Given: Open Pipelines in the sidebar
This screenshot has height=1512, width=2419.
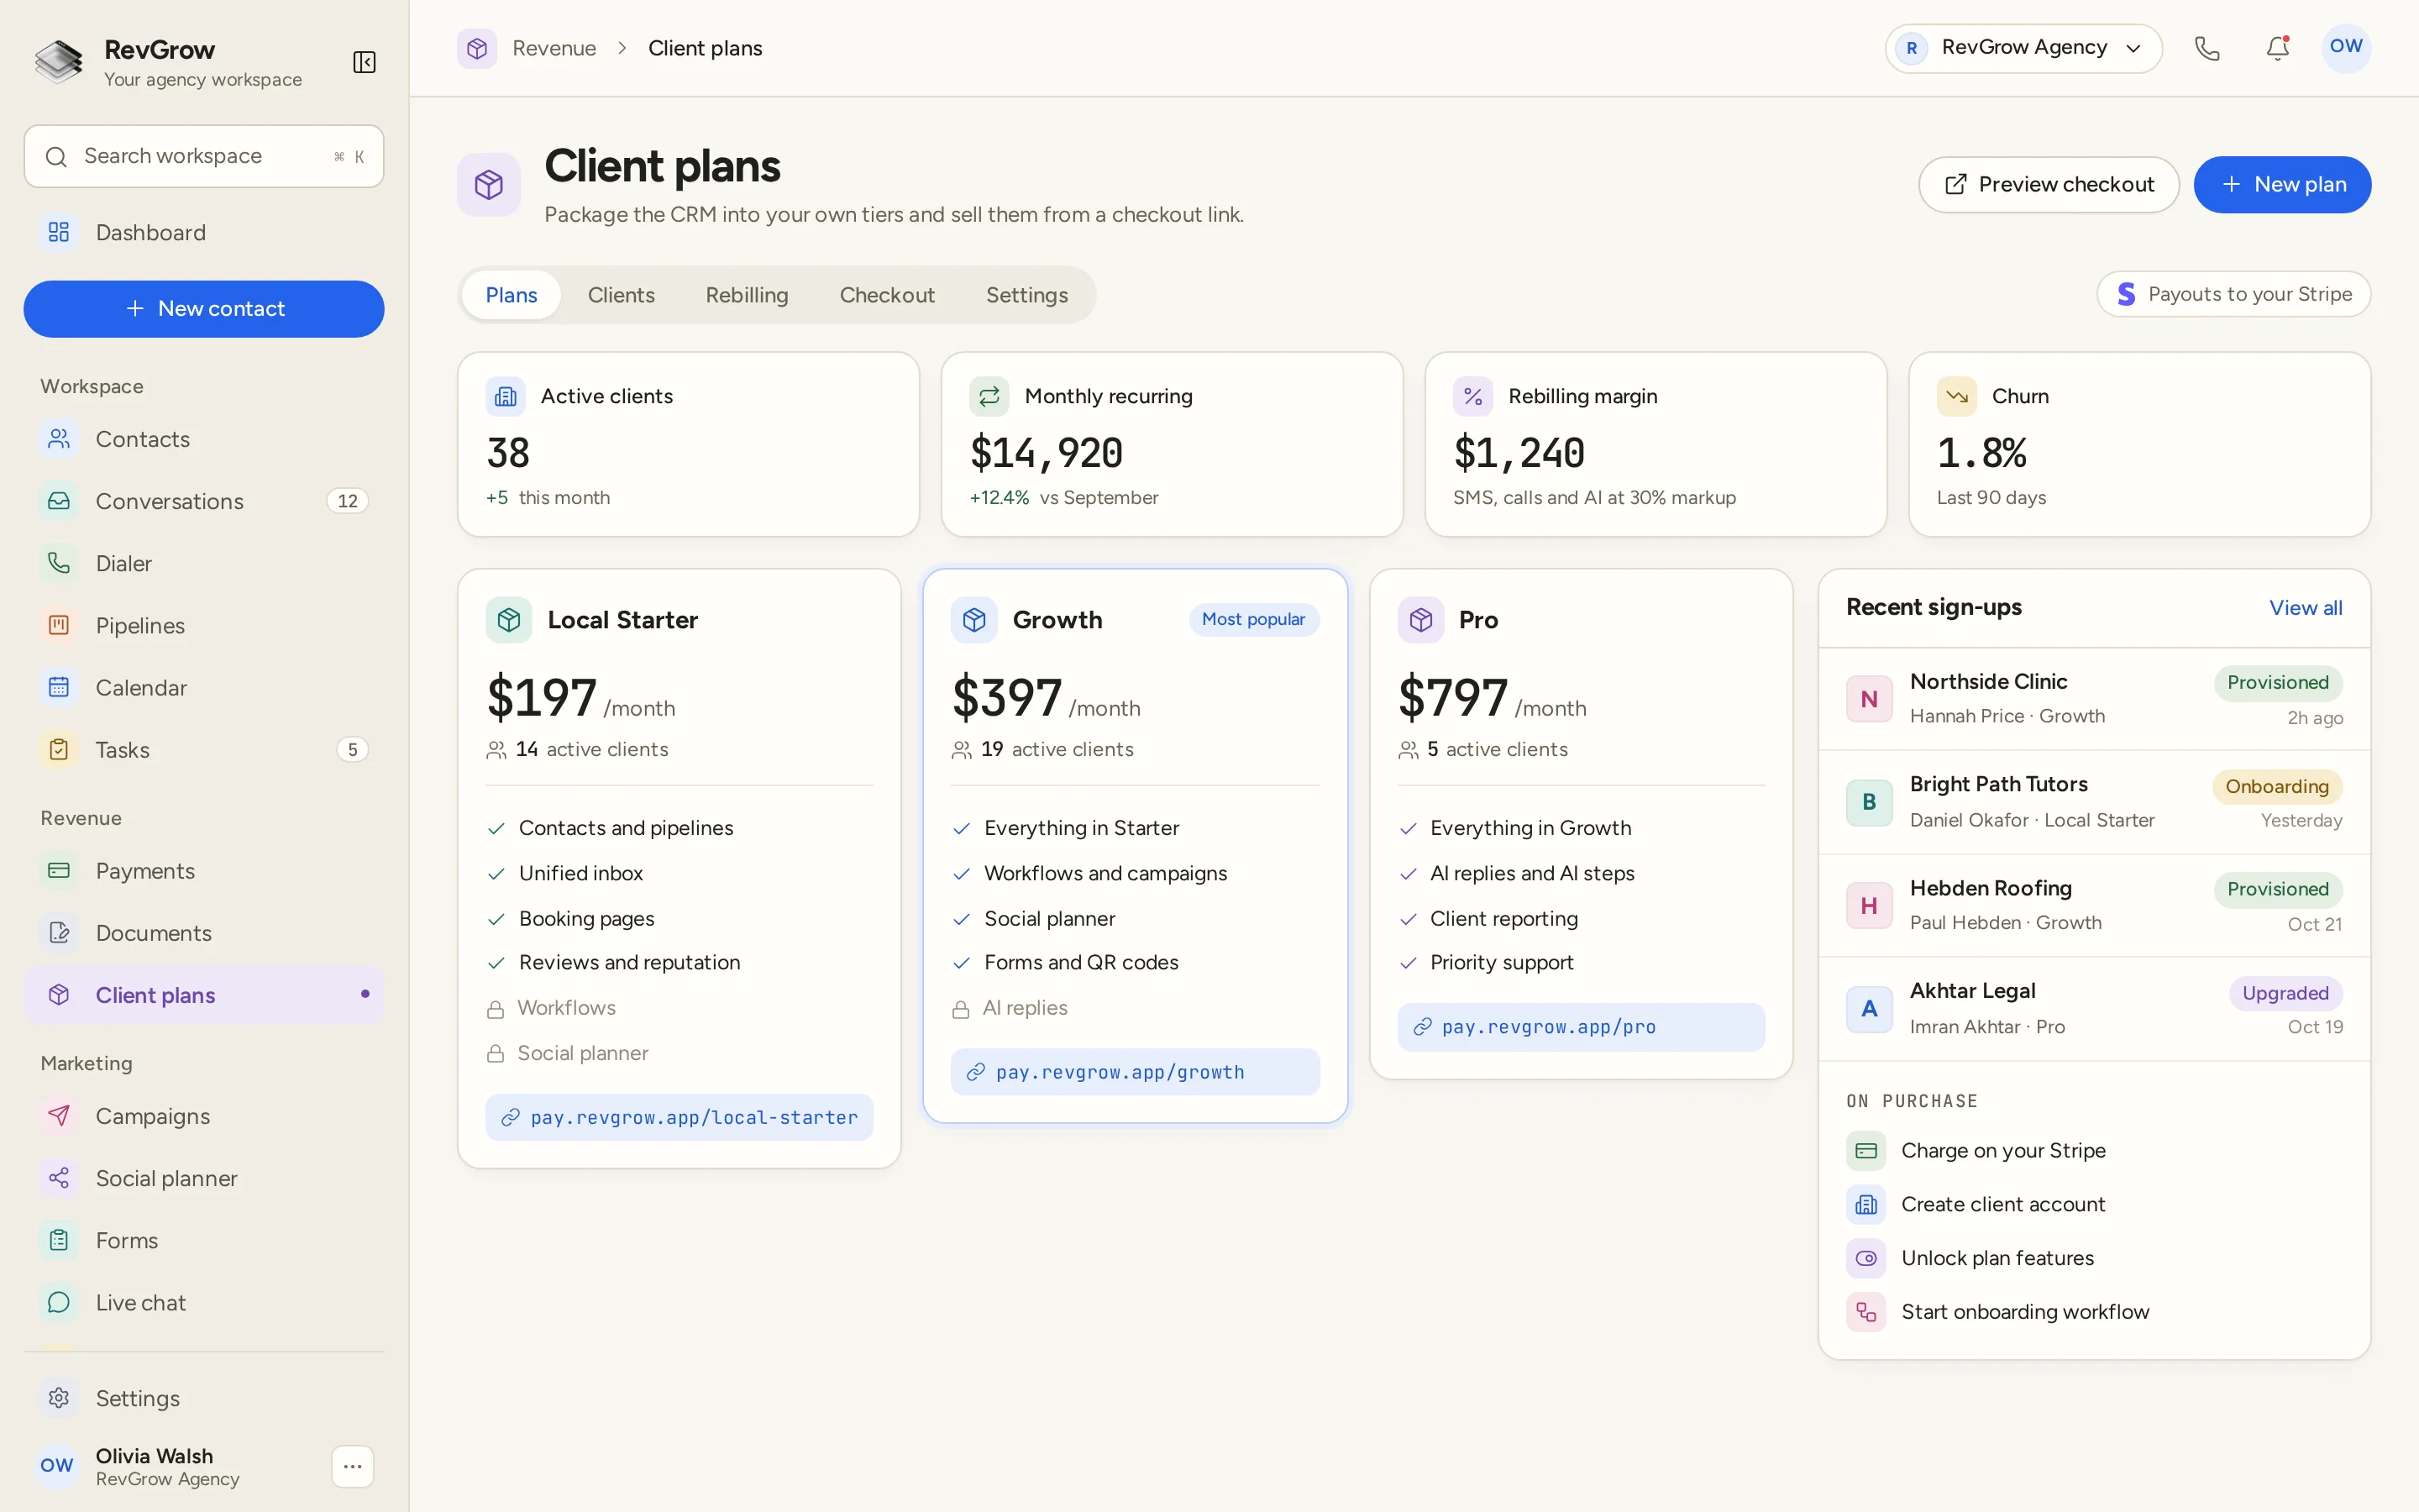Looking at the screenshot, I should (x=204, y=625).
